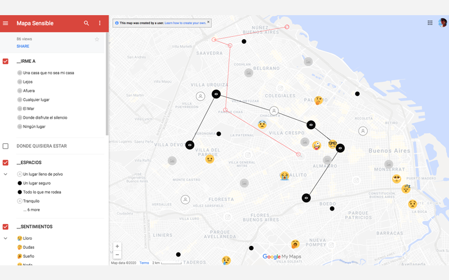Open 'Learn how to create your own' link
The height and width of the screenshot is (280, 449).
click(185, 23)
